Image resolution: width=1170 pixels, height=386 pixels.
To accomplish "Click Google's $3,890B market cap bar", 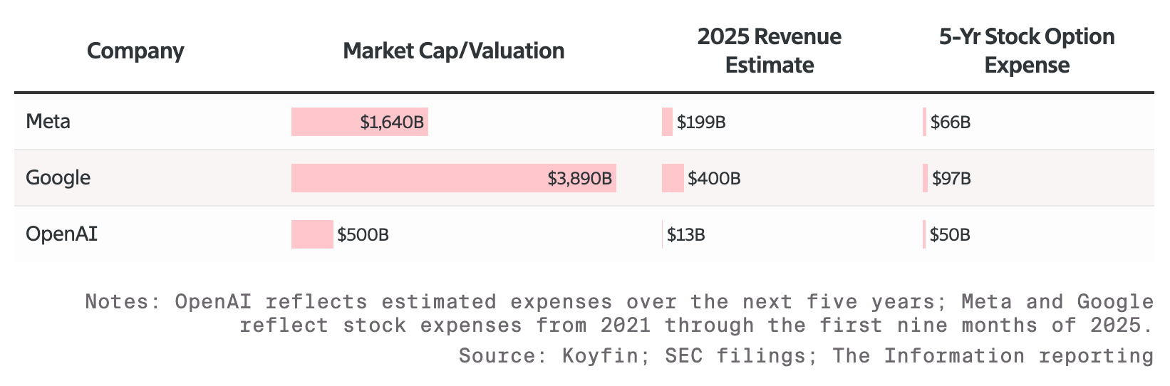I will 454,178.
